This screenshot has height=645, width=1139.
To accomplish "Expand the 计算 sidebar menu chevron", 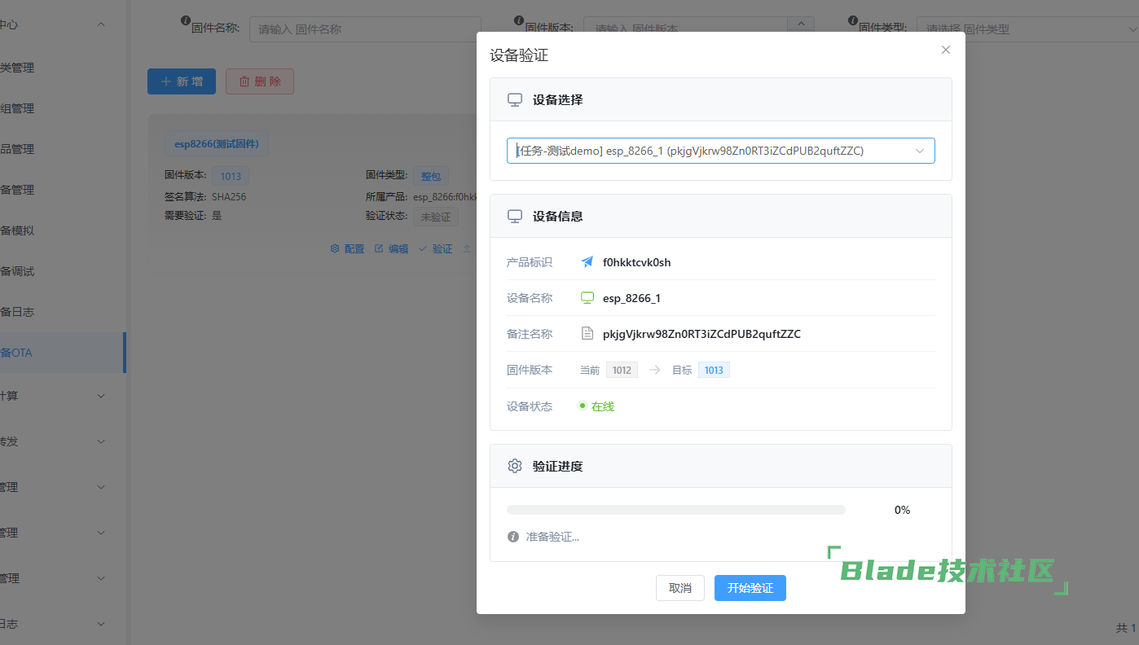I will 101,396.
